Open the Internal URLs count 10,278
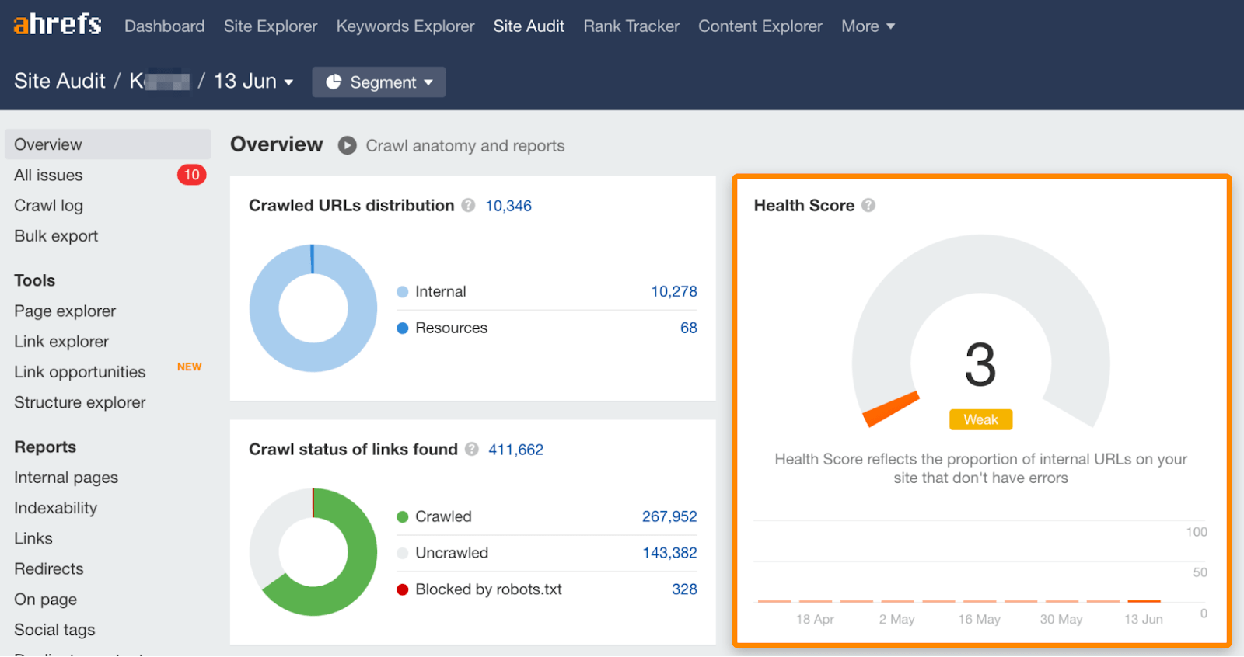1244x657 pixels. coord(673,291)
